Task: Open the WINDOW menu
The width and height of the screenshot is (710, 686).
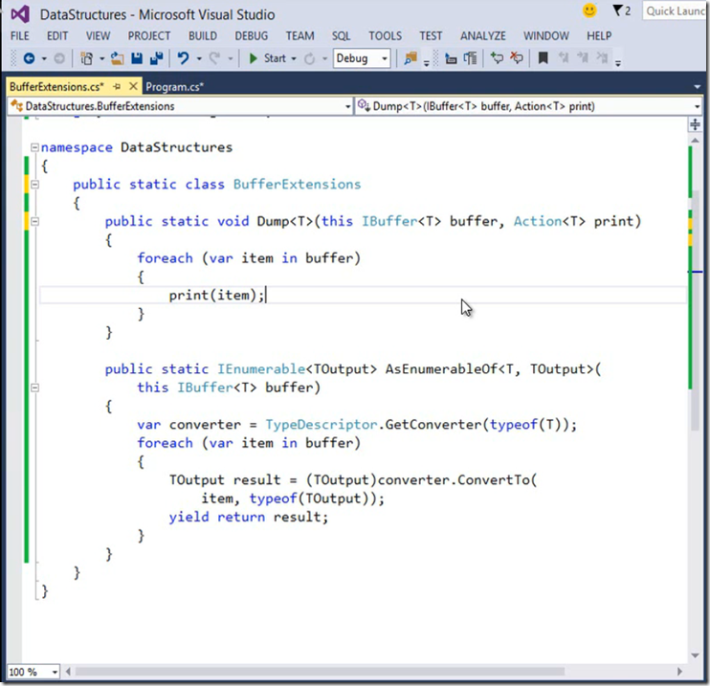Action: [546, 35]
